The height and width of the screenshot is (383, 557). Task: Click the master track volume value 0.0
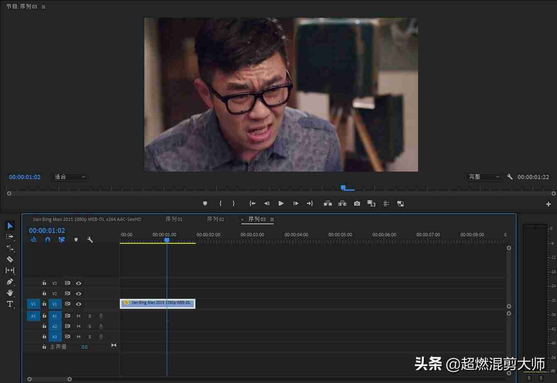point(85,347)
